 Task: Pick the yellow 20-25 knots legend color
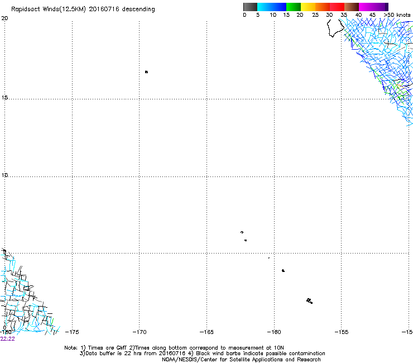[308, 7]
